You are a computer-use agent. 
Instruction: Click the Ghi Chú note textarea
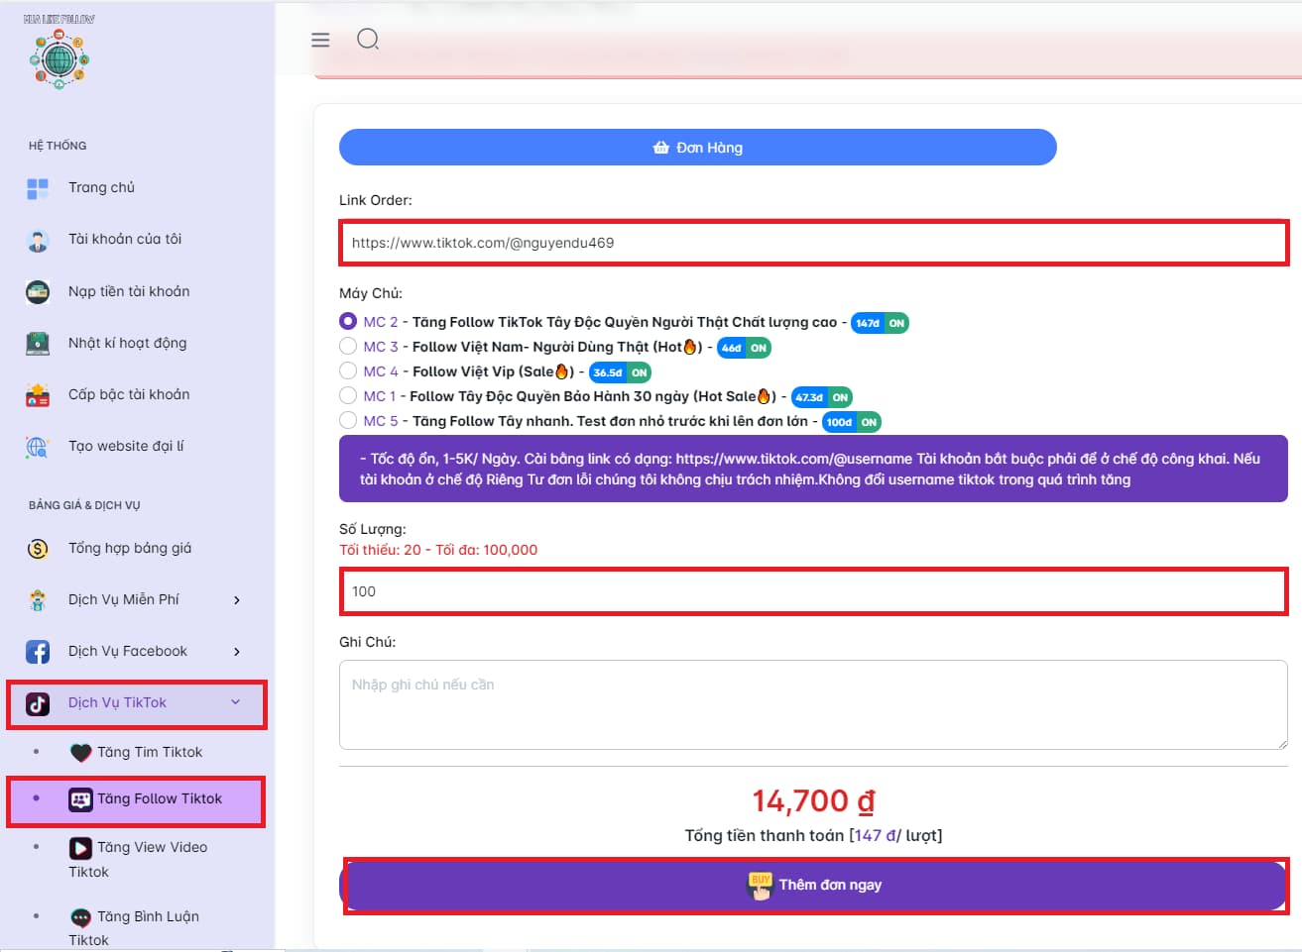click(x=814, y=704)
